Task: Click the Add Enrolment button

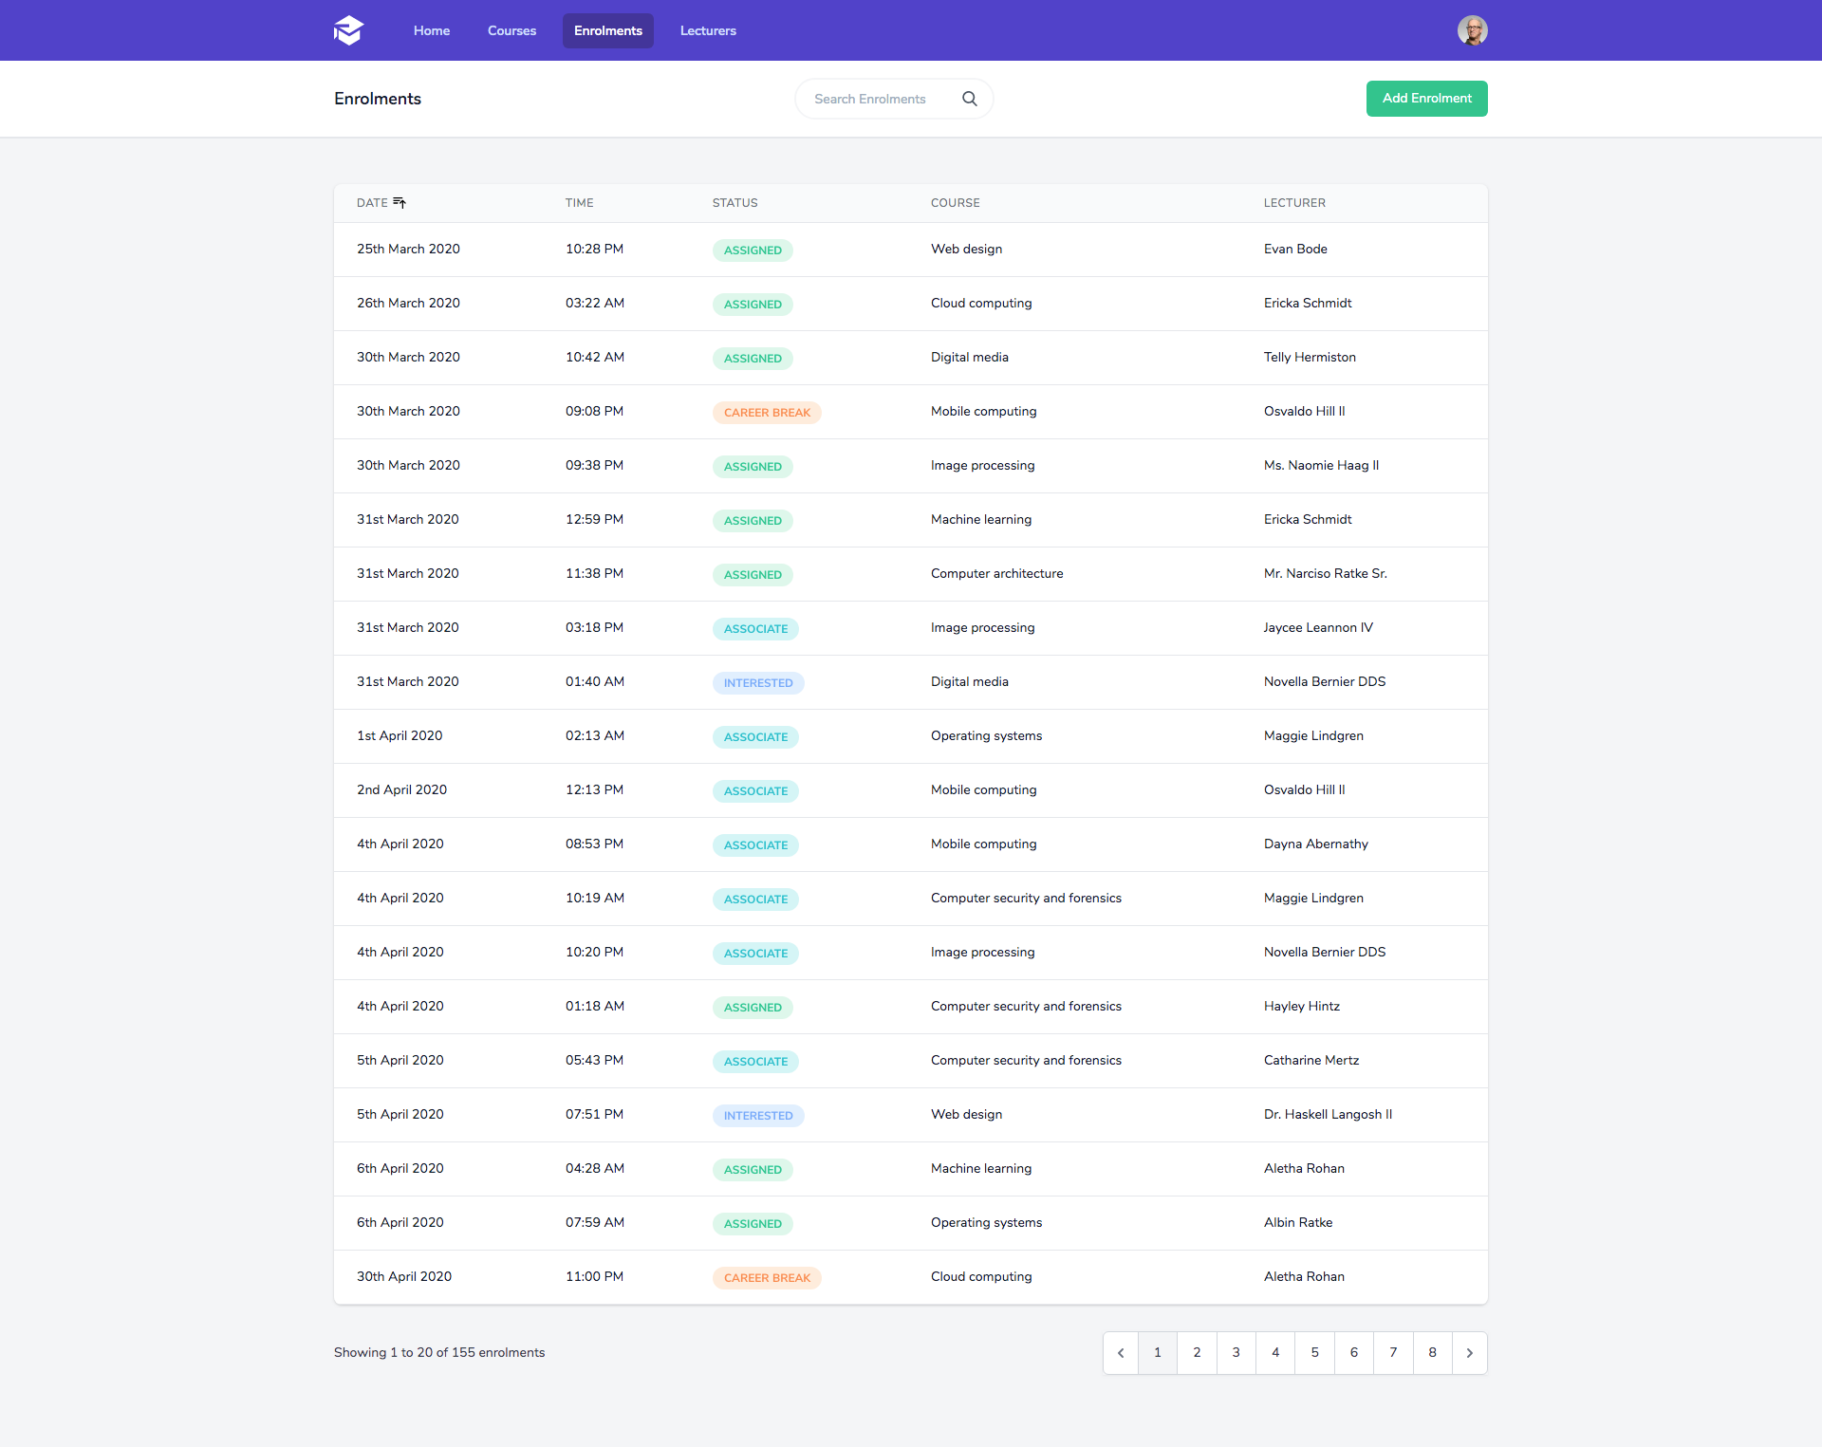Action: [x=1426, y=99]
